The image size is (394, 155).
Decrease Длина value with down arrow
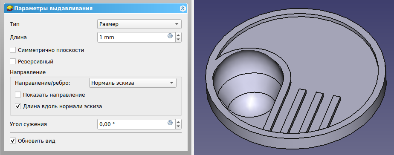click(178, 40)
